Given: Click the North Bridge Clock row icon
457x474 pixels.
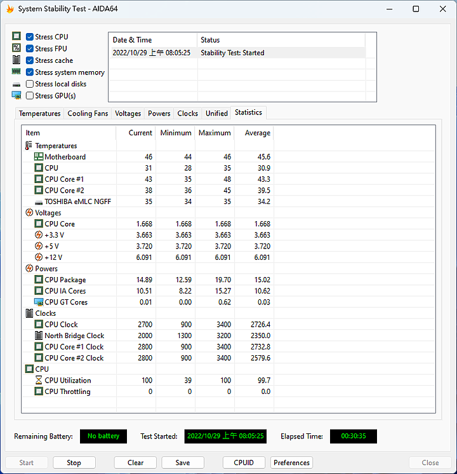Looking at the screenshot, I should (38, 335).
